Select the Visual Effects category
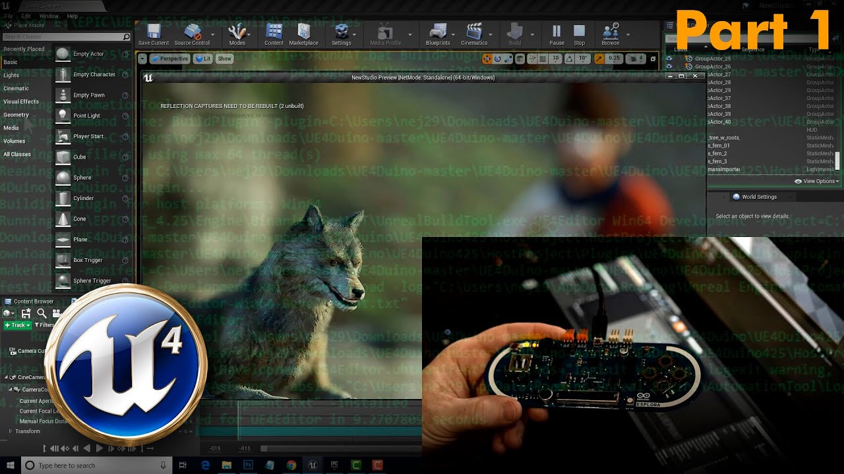The height and width of the screenshot is (474, 844). 21,101
